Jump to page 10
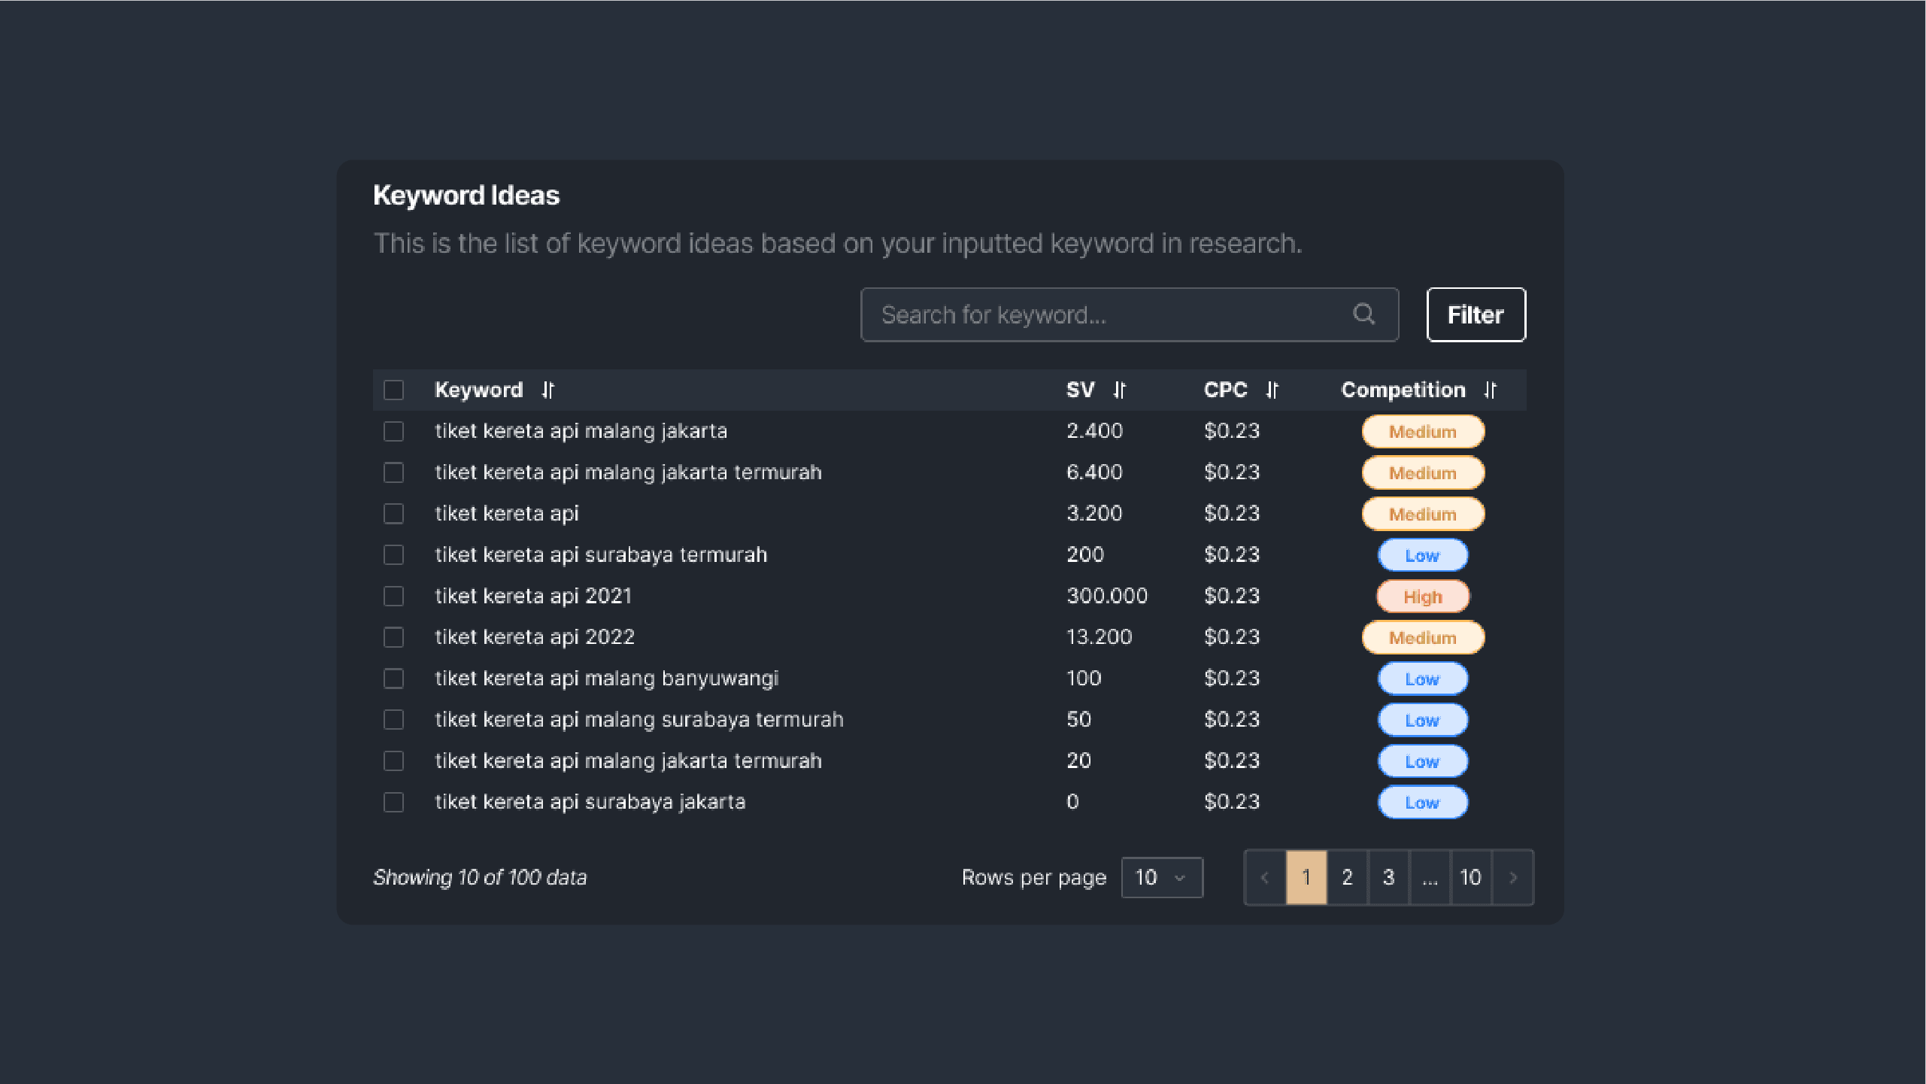The width and height of the screenshot is (1926, 1084). coord(1470,877)
